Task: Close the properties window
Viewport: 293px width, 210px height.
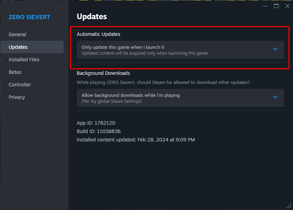Action: (287, 6)
